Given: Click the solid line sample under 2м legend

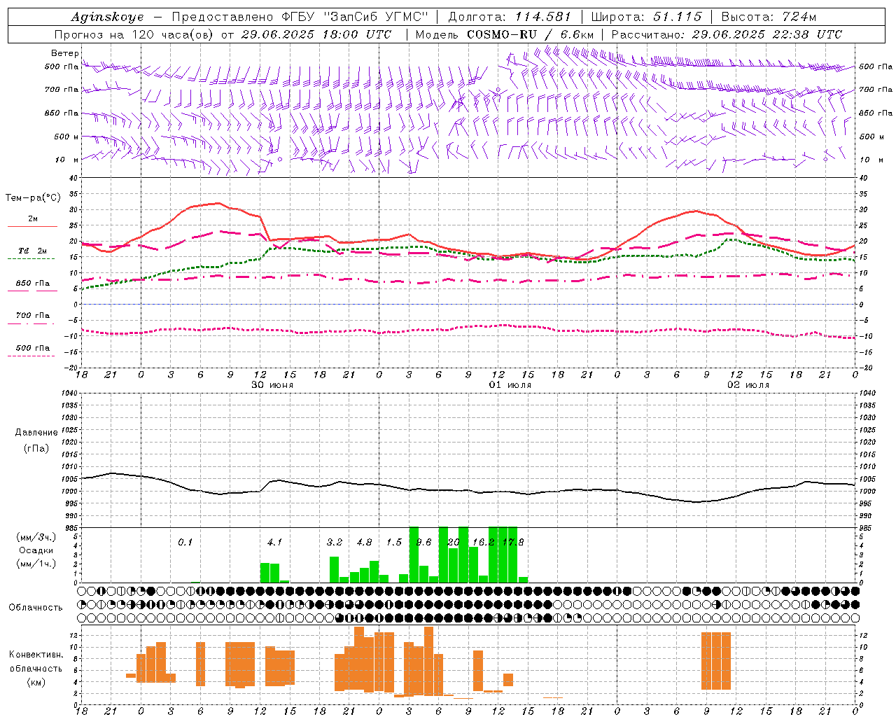Looking at the screenshot, I should pos(32,227).
